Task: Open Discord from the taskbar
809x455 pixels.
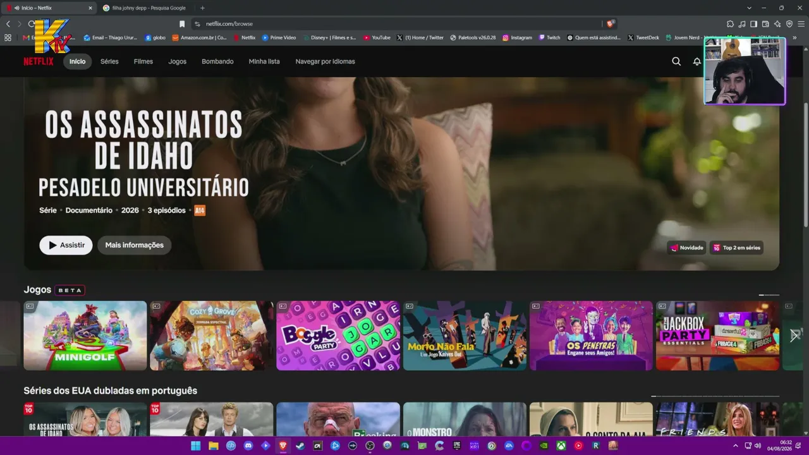Action: click(x=248, y=446)
